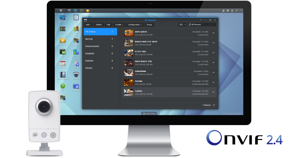Open the Log desktop icon
This screenshot has height=158, width=300.
[76, 18]
